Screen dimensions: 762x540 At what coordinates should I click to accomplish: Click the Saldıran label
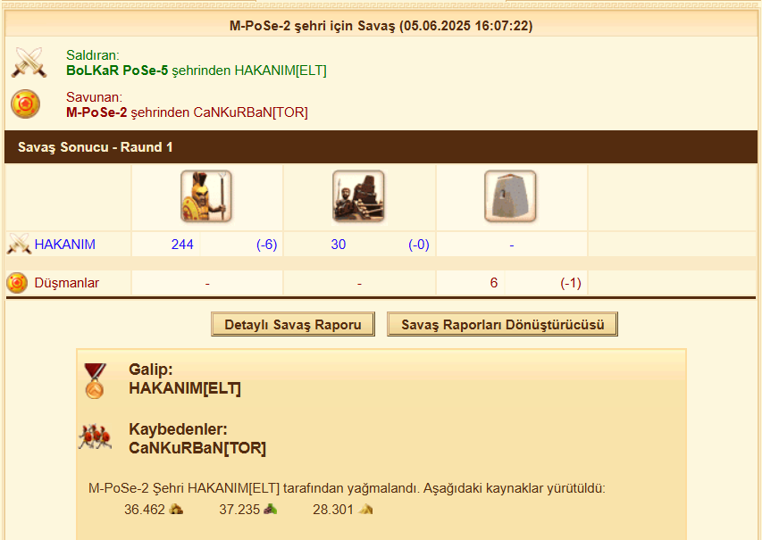click(93, 54)
